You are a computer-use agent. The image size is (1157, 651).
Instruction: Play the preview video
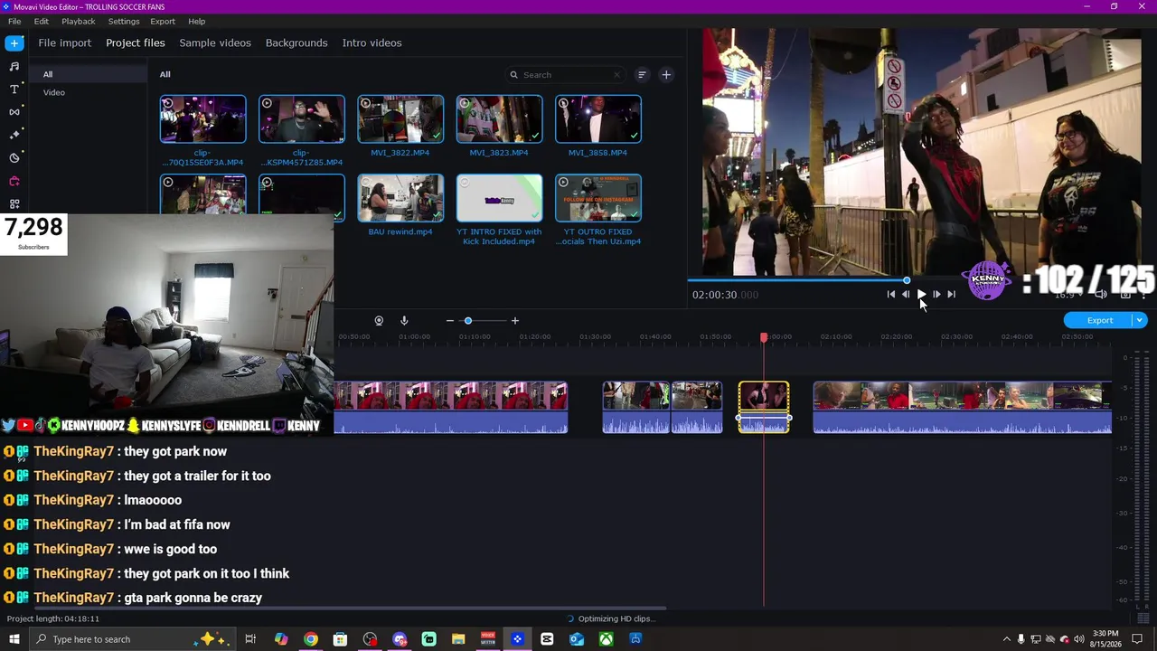[921, 294]
